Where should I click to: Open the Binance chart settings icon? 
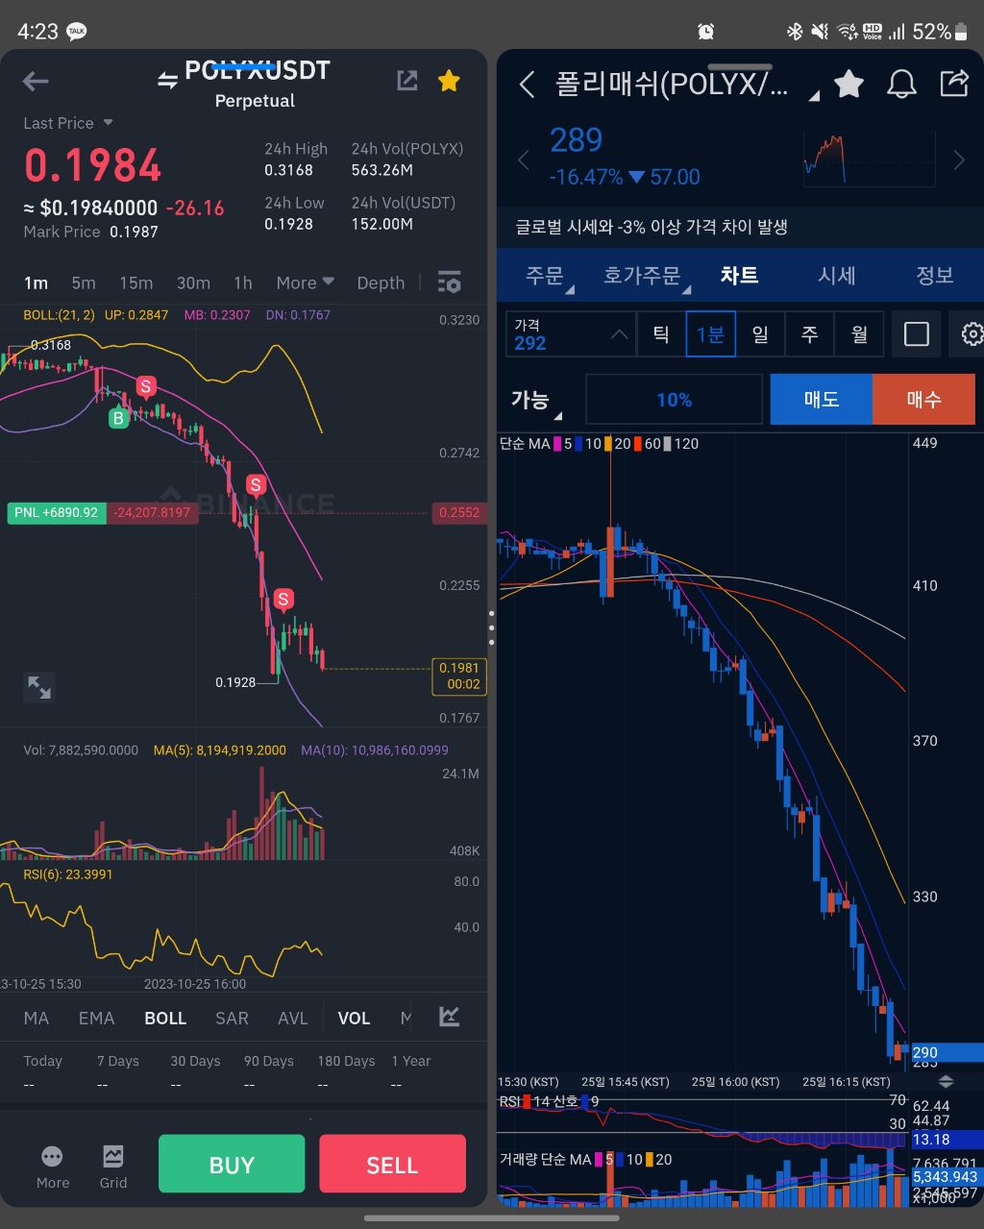449,283
